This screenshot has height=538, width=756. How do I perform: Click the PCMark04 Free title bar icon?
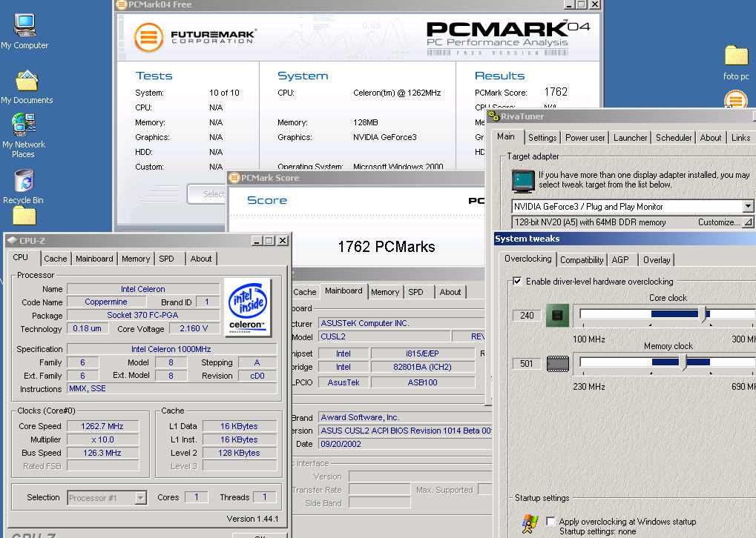[x=122, y=4]
